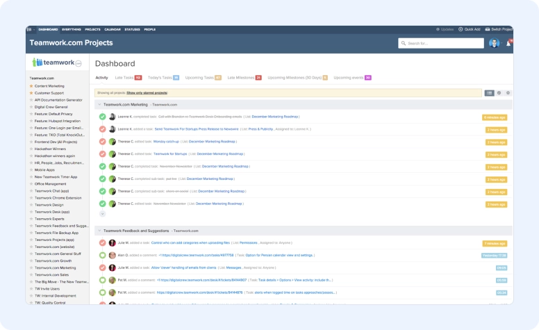Click the Quick Add plus icon
The image size is (539, 330).
pyautogui.click(x=461, y=29)
